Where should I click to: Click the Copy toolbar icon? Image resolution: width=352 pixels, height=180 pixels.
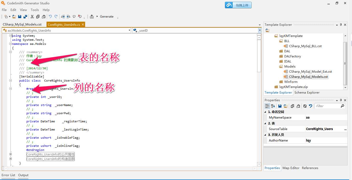[38, 17]
